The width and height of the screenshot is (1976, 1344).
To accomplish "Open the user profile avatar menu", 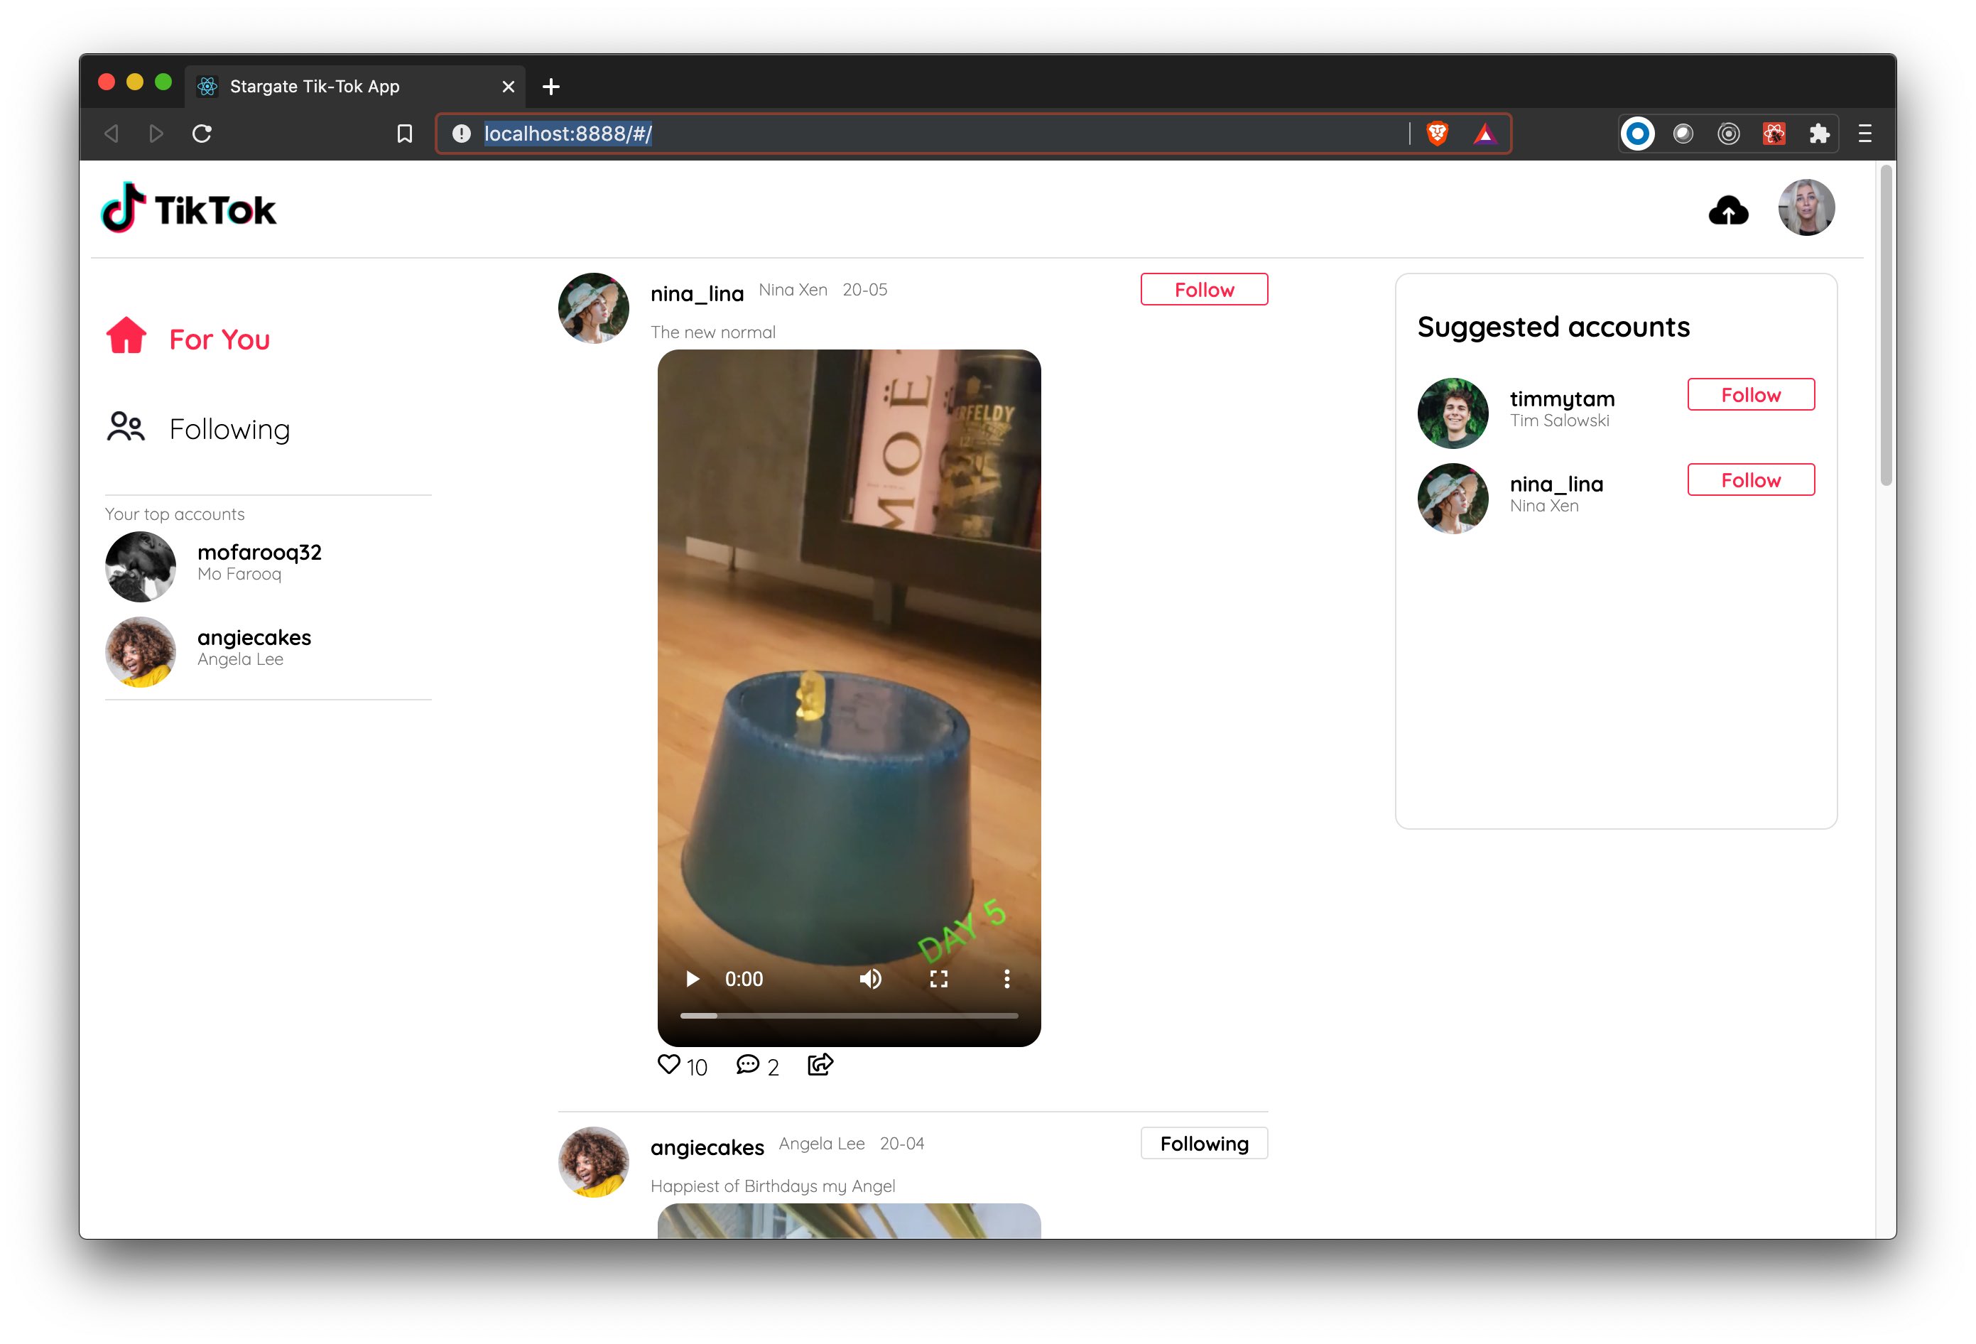I will 1806,207.
